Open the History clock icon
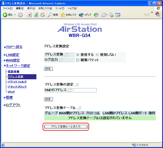This screenshot has width=163, height=148. (x=96, y=15)
